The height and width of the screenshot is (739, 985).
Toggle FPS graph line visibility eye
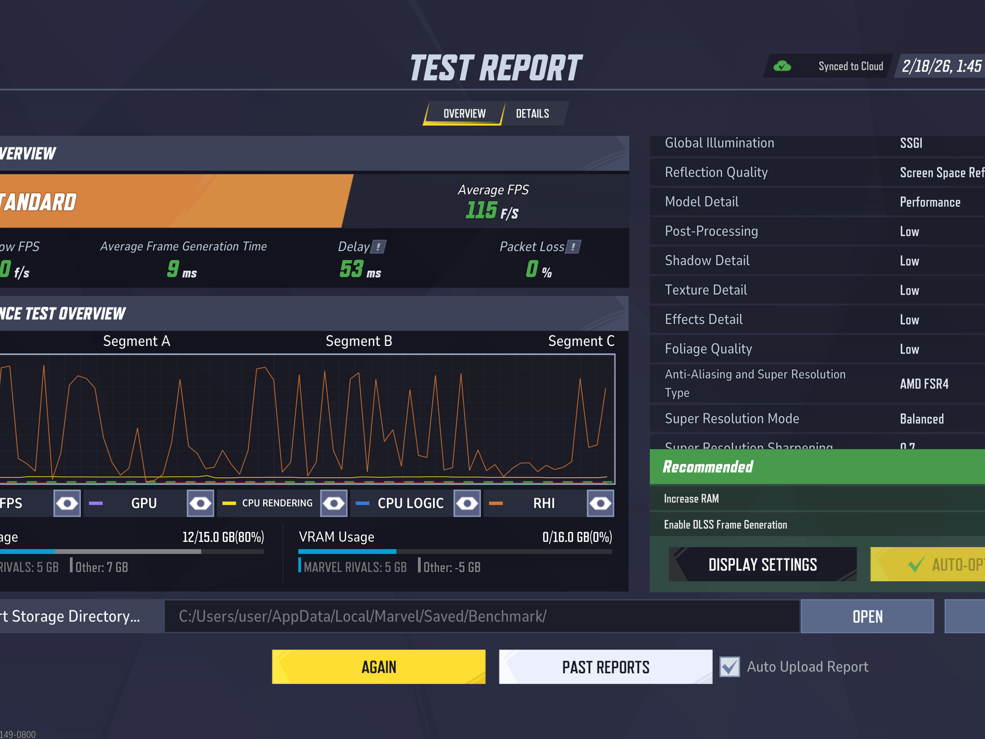[67, 503]
